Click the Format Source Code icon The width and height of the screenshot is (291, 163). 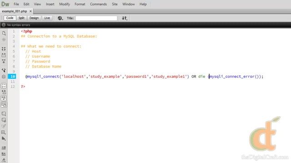click(4, 160)
